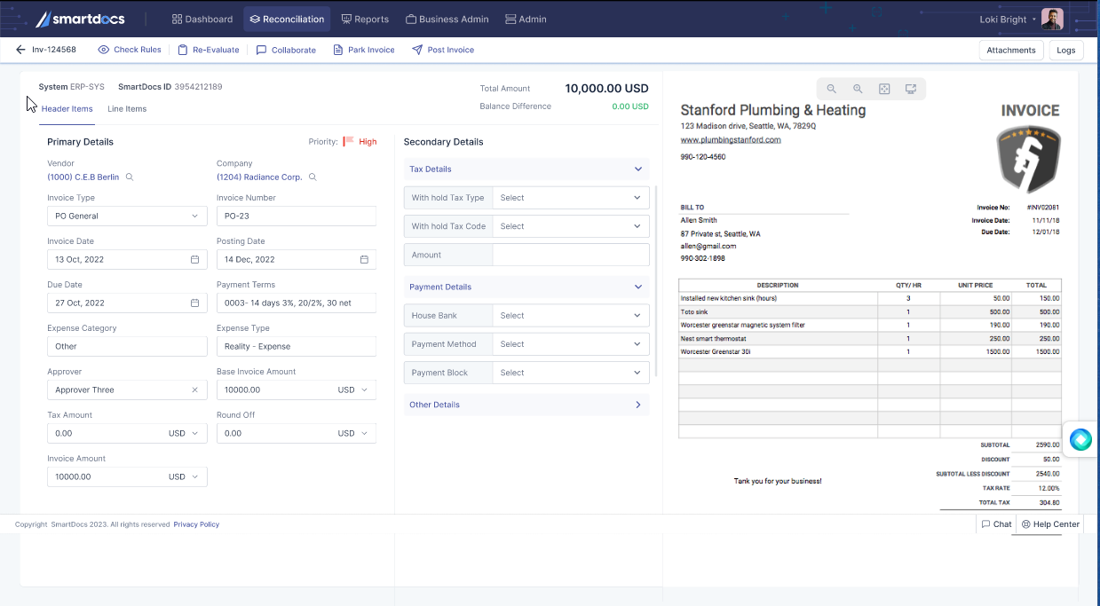Open the Reports menu in top navigation
1100x606 pixels.
365,19
